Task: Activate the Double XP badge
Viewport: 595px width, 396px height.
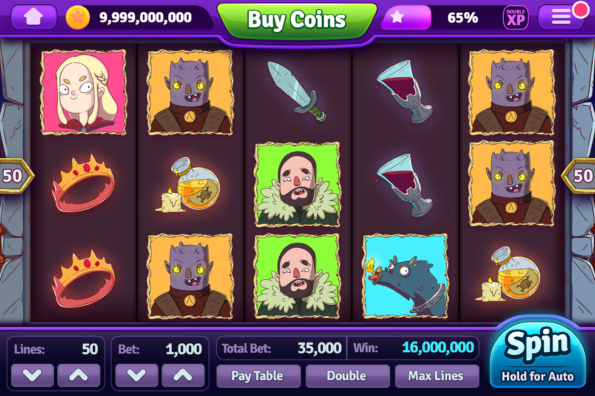Action: 516,17
